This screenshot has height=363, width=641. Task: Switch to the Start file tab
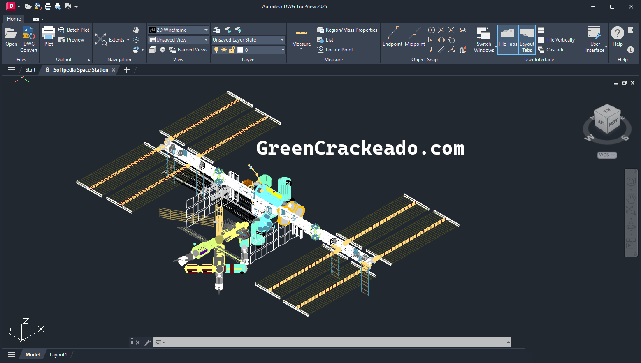[30, 70]
